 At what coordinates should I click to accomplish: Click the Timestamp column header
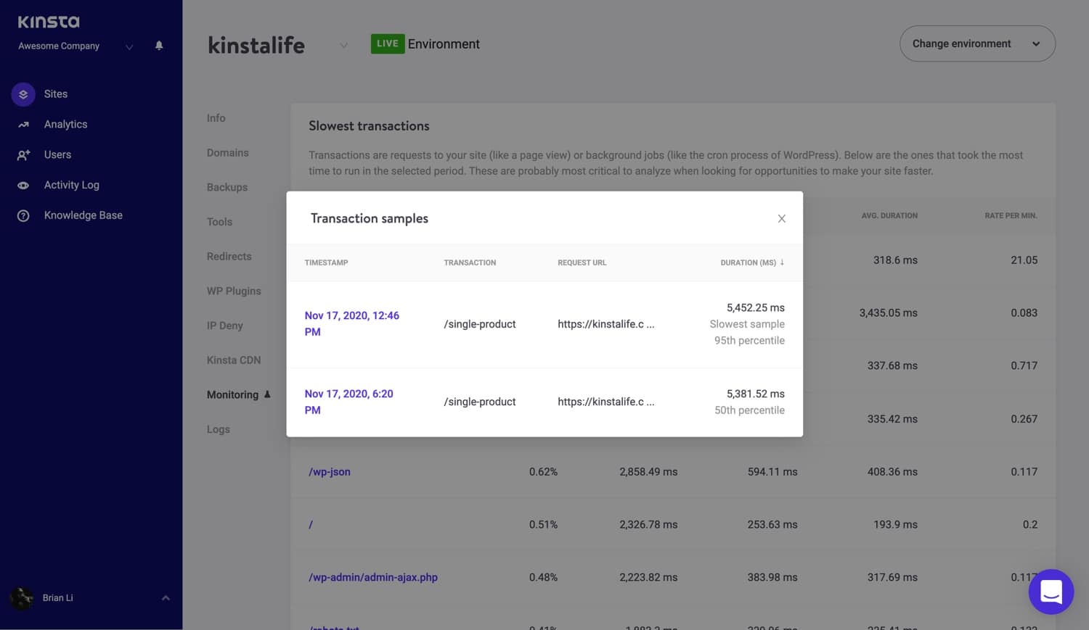point(326,262)
